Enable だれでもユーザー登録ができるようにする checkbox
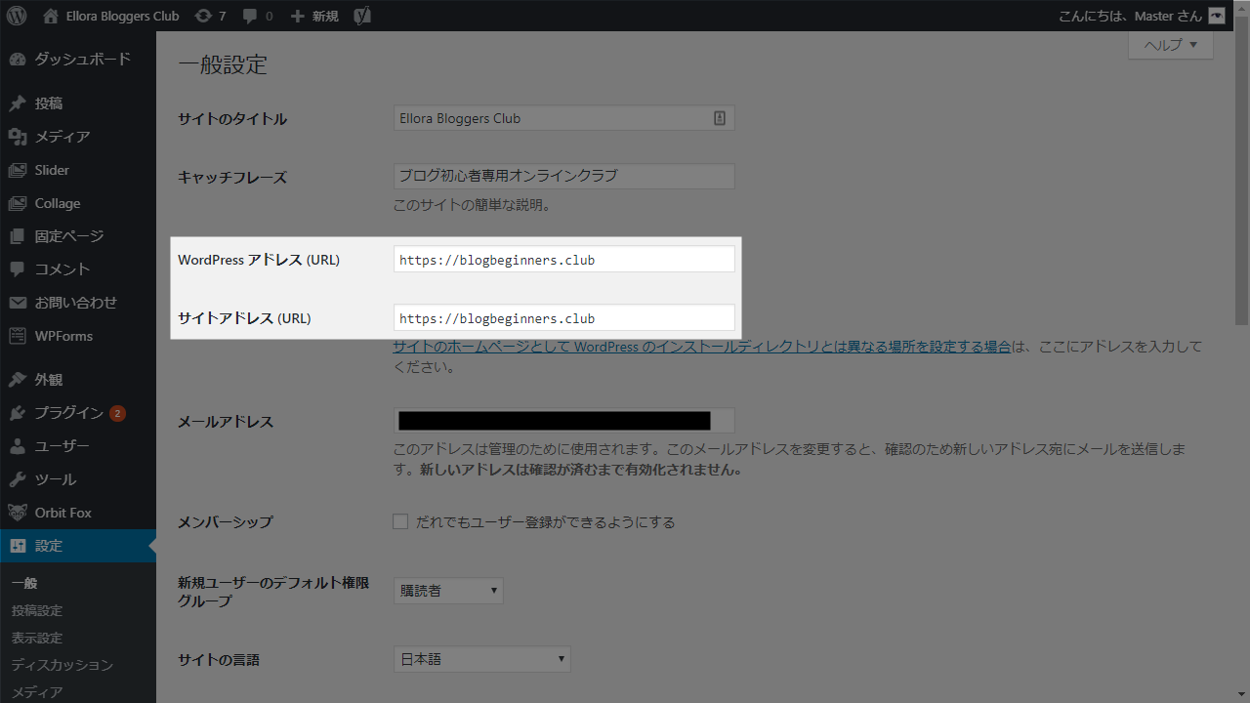 coord(400,521)
